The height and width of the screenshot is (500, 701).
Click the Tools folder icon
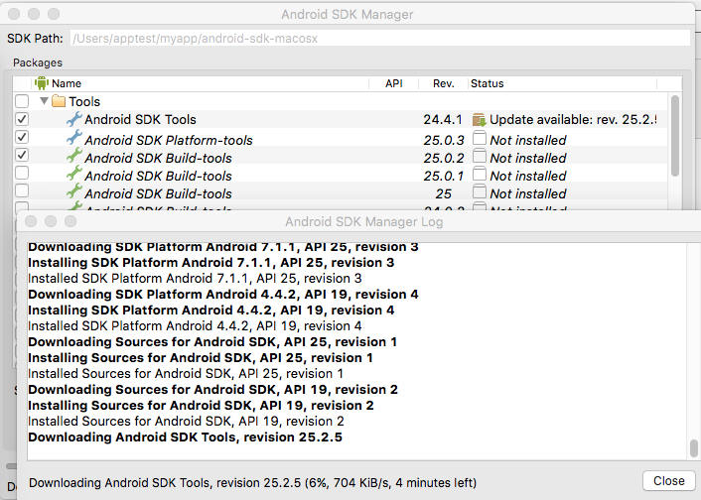59,101
